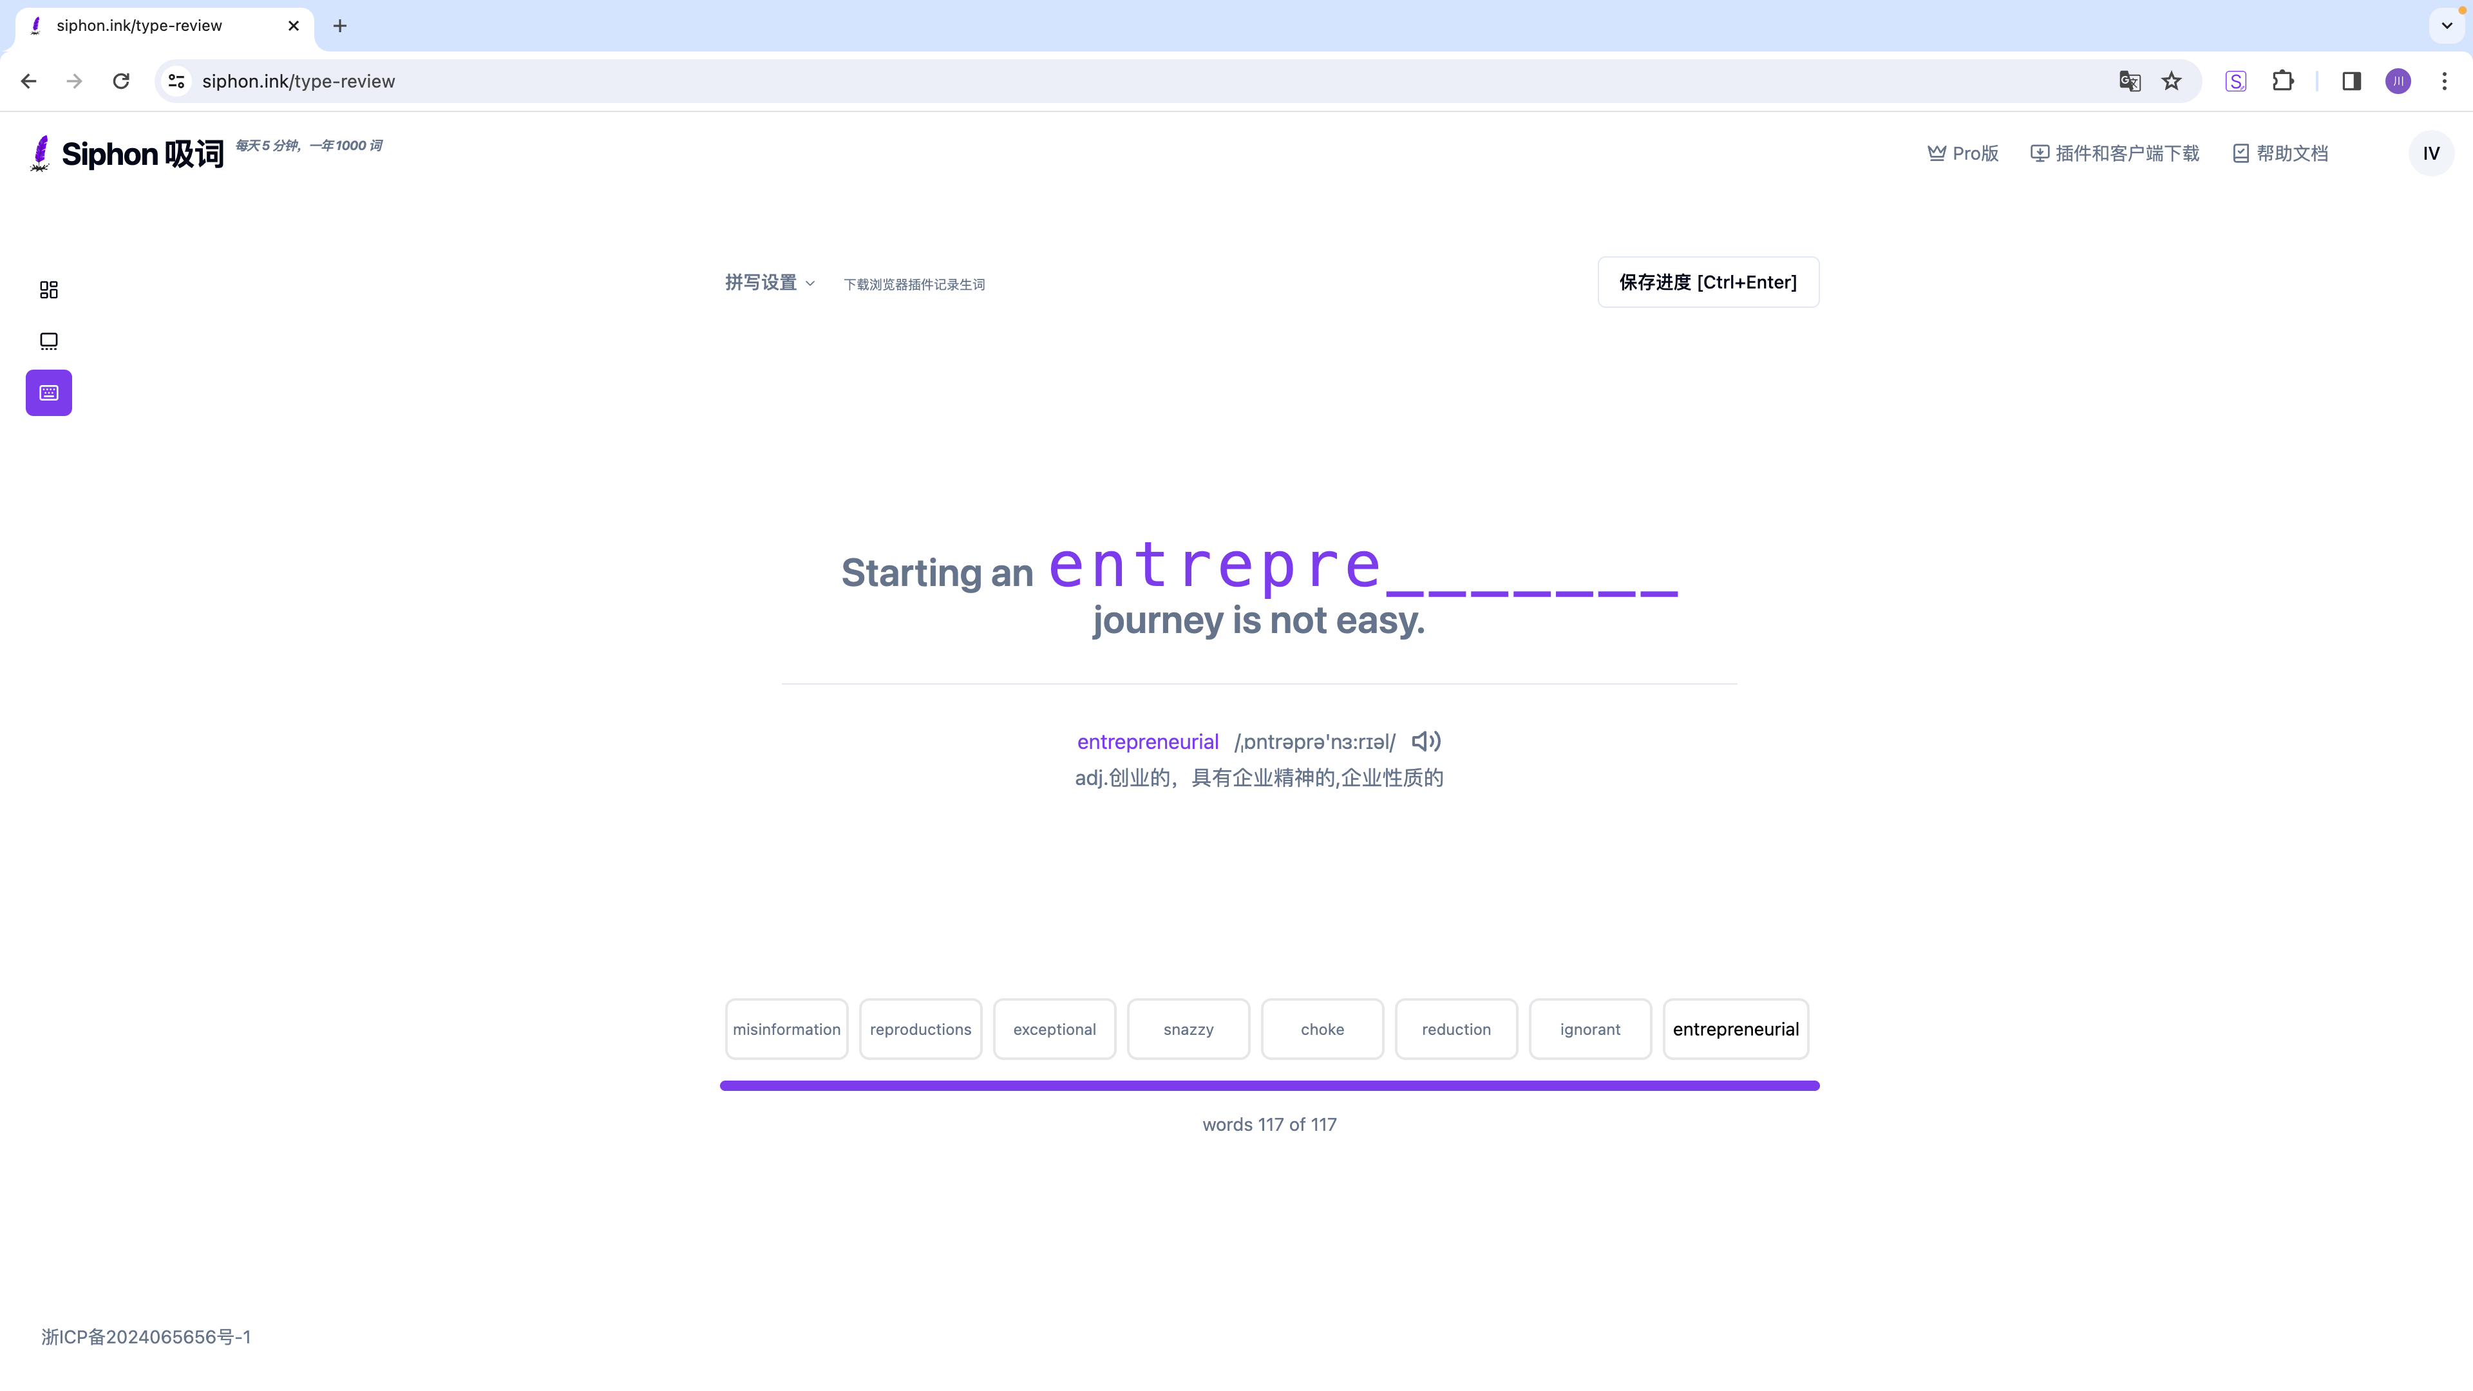The image size is (2473, 1391).
Task: Drag the purple vocabulary progress bar
Action: point(1271,1085)
